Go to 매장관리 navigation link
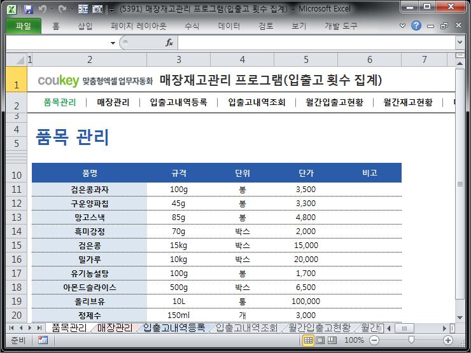Viewport: 471px width, 353px height. (113, 102)
